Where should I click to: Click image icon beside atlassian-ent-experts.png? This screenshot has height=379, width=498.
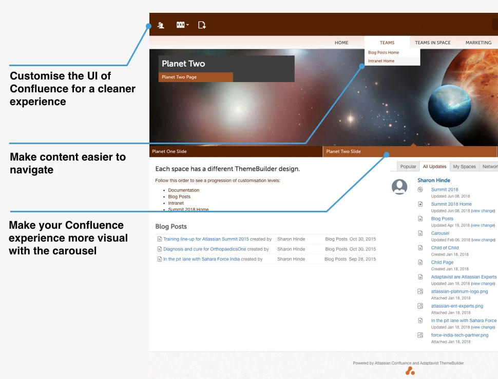tap(420, 306)
